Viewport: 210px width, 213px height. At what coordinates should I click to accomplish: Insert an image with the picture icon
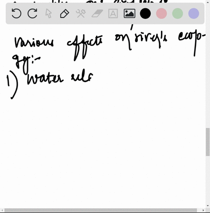point(129,14)
